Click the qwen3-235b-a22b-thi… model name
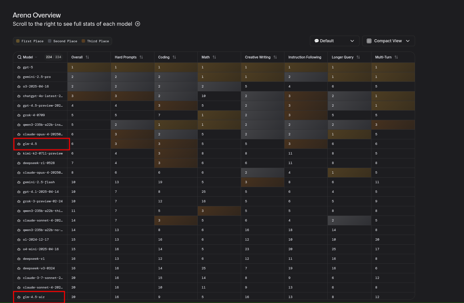464x303 pixels. 43,211
